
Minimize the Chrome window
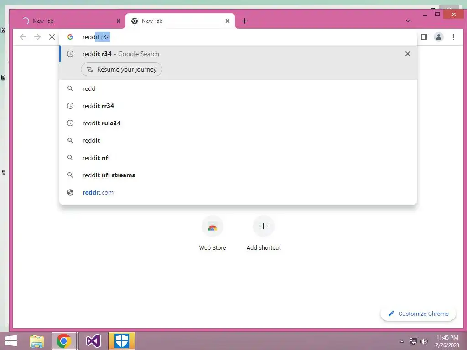coord(425,15)
